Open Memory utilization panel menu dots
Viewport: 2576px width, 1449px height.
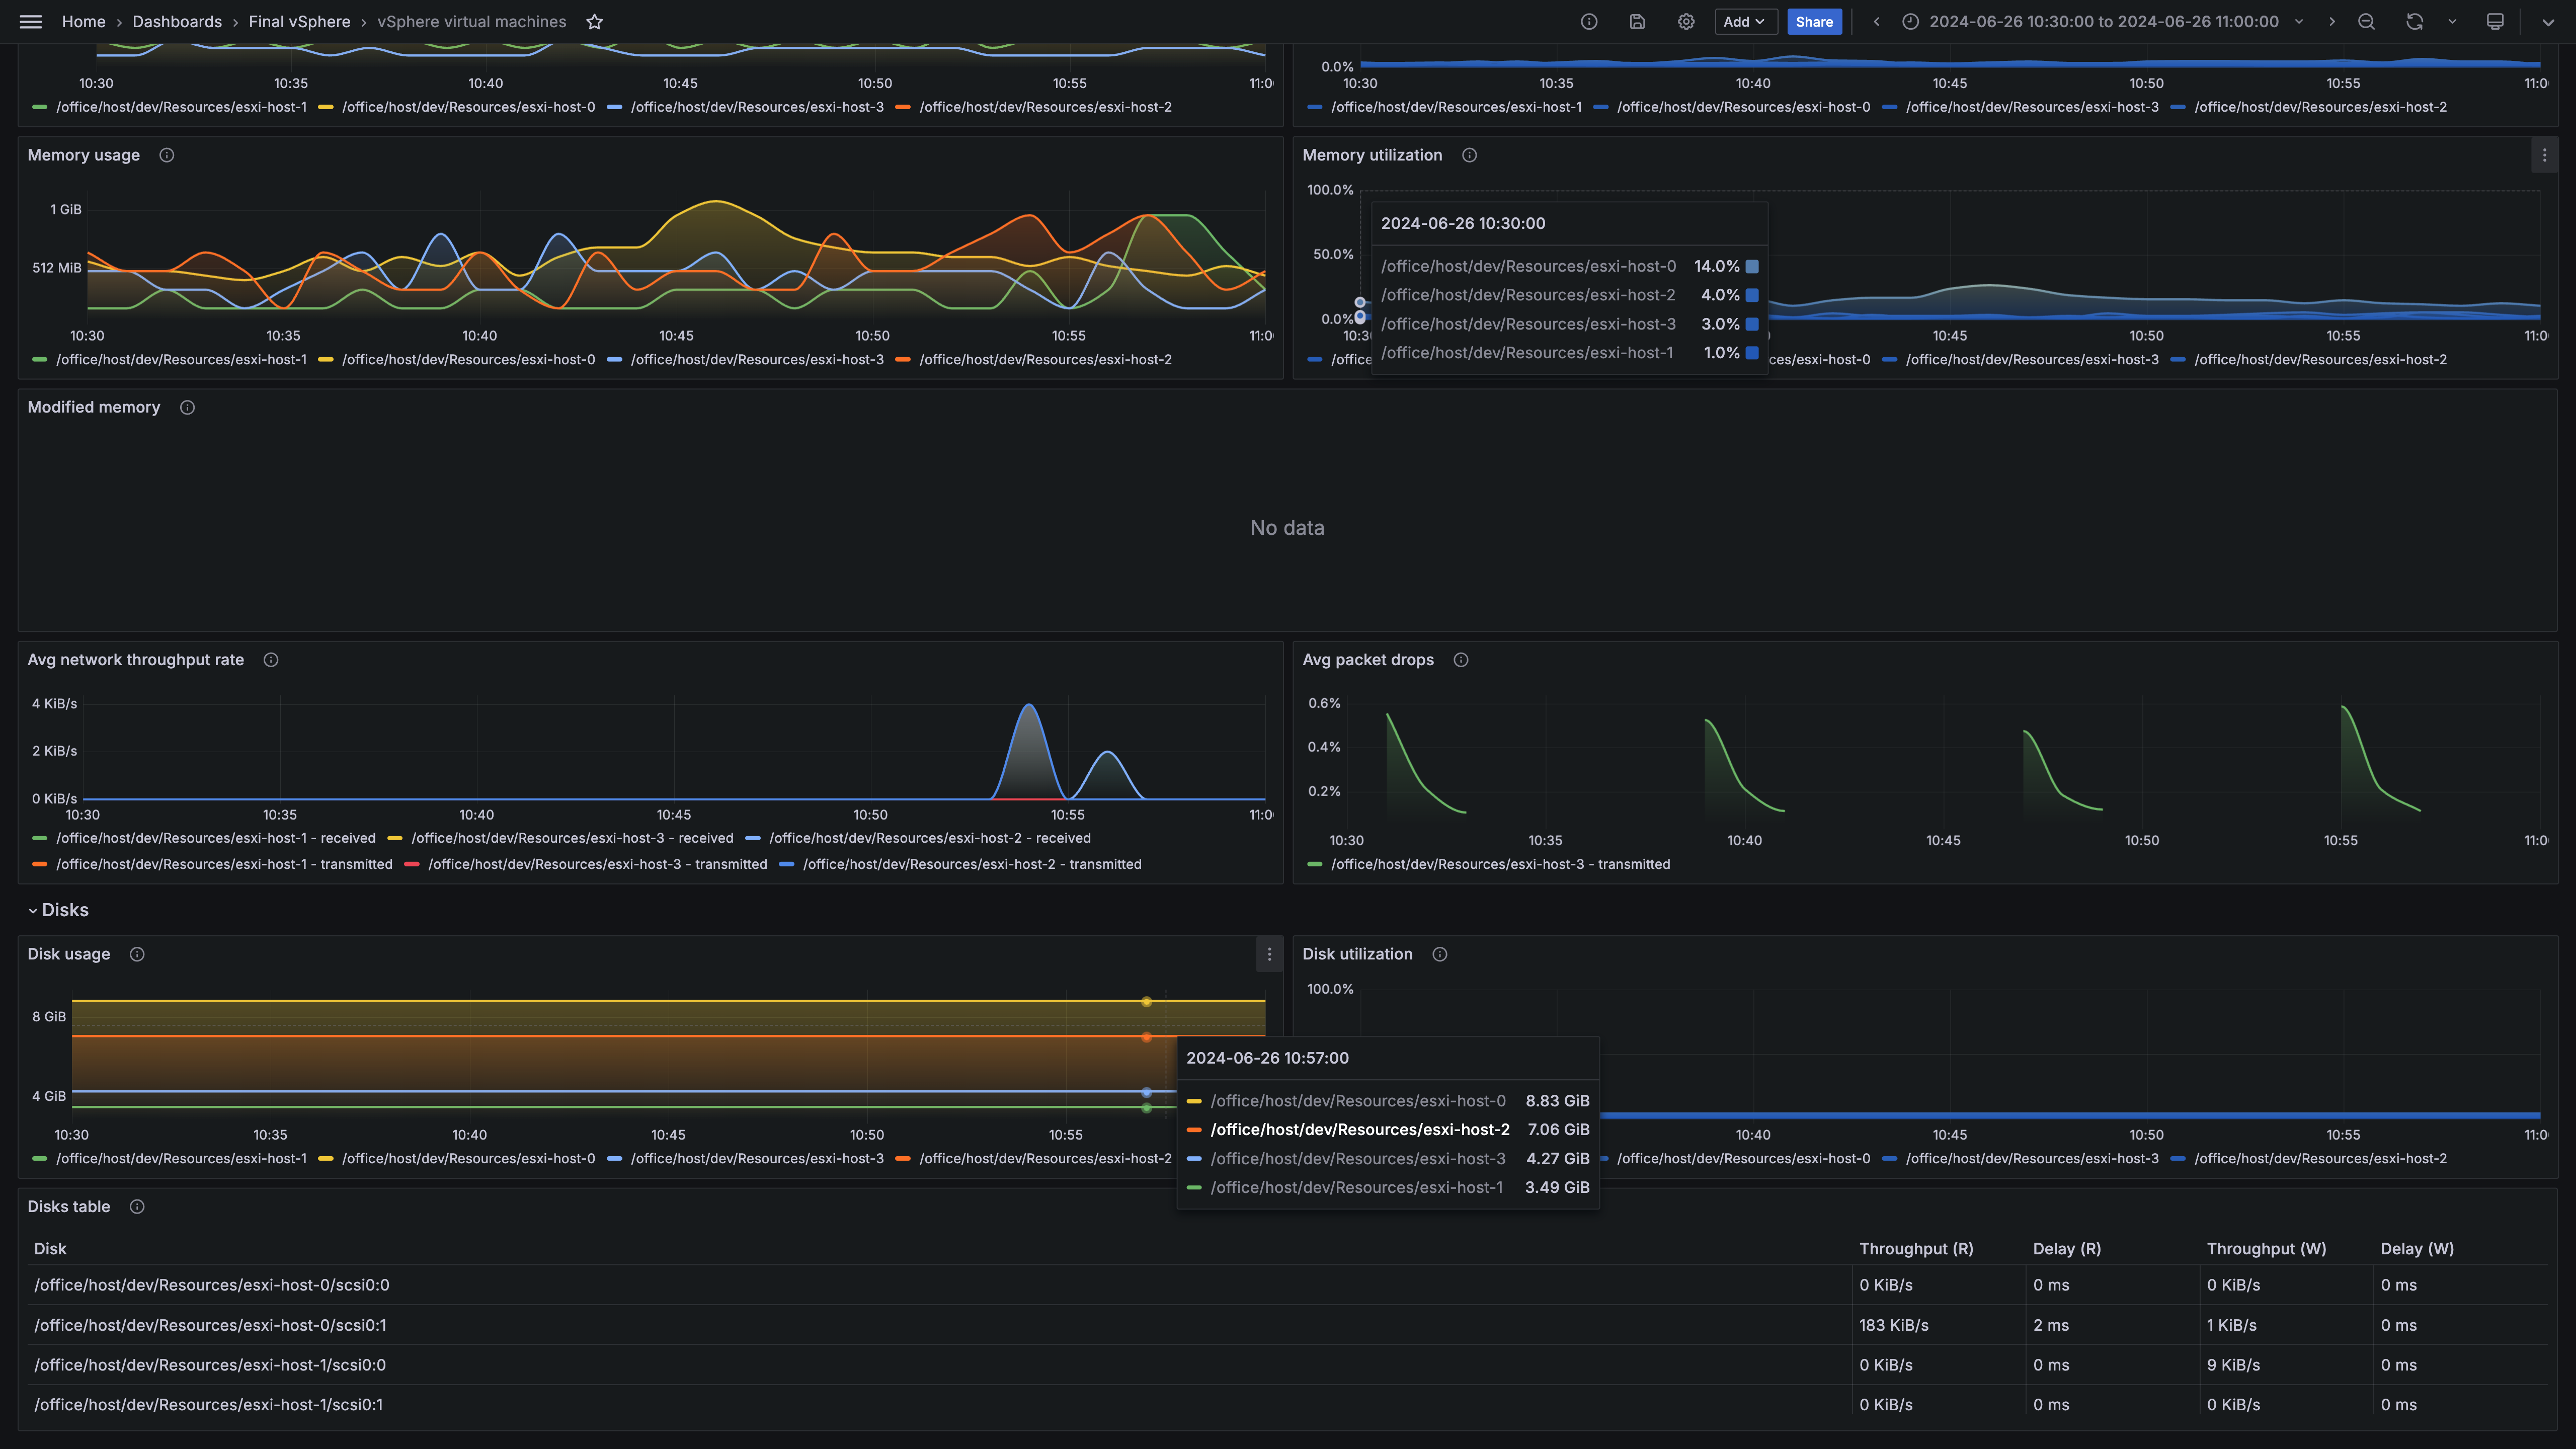tap(2544, 155)
